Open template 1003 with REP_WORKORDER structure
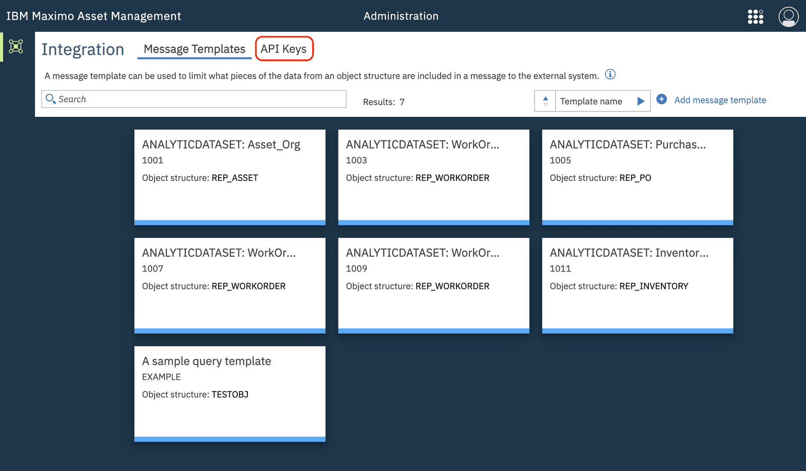Image resolution: width=806 pixels, height=471 pixels. [433, 176]
